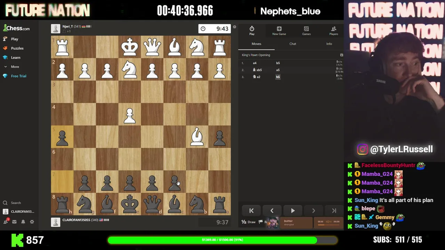
Task: Click the white knight on e2
Action: [130, 69]
